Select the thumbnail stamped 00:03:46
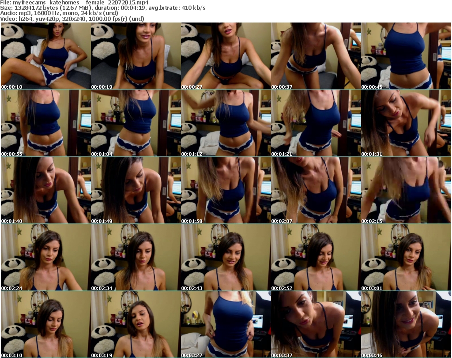 (x=406, y=324)
